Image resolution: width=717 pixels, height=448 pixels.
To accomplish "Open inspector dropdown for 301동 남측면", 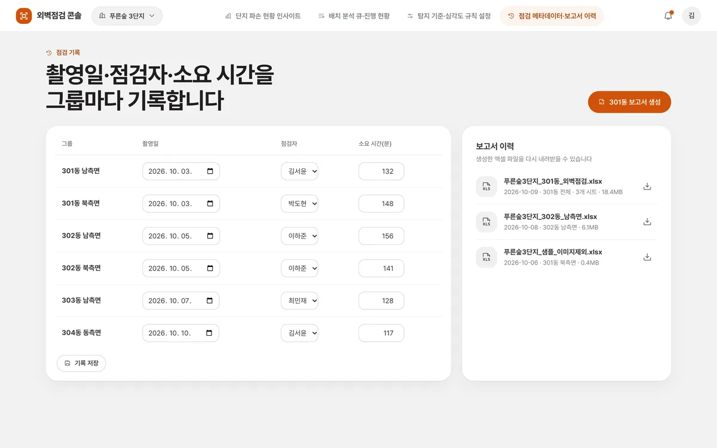I will [x=299, y=171].
